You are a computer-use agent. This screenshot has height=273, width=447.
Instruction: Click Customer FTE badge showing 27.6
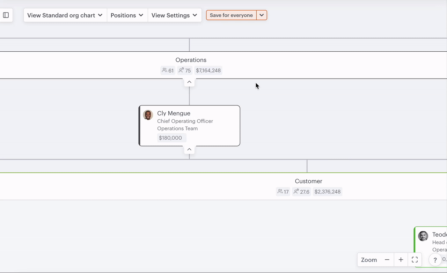click(301, 192)
